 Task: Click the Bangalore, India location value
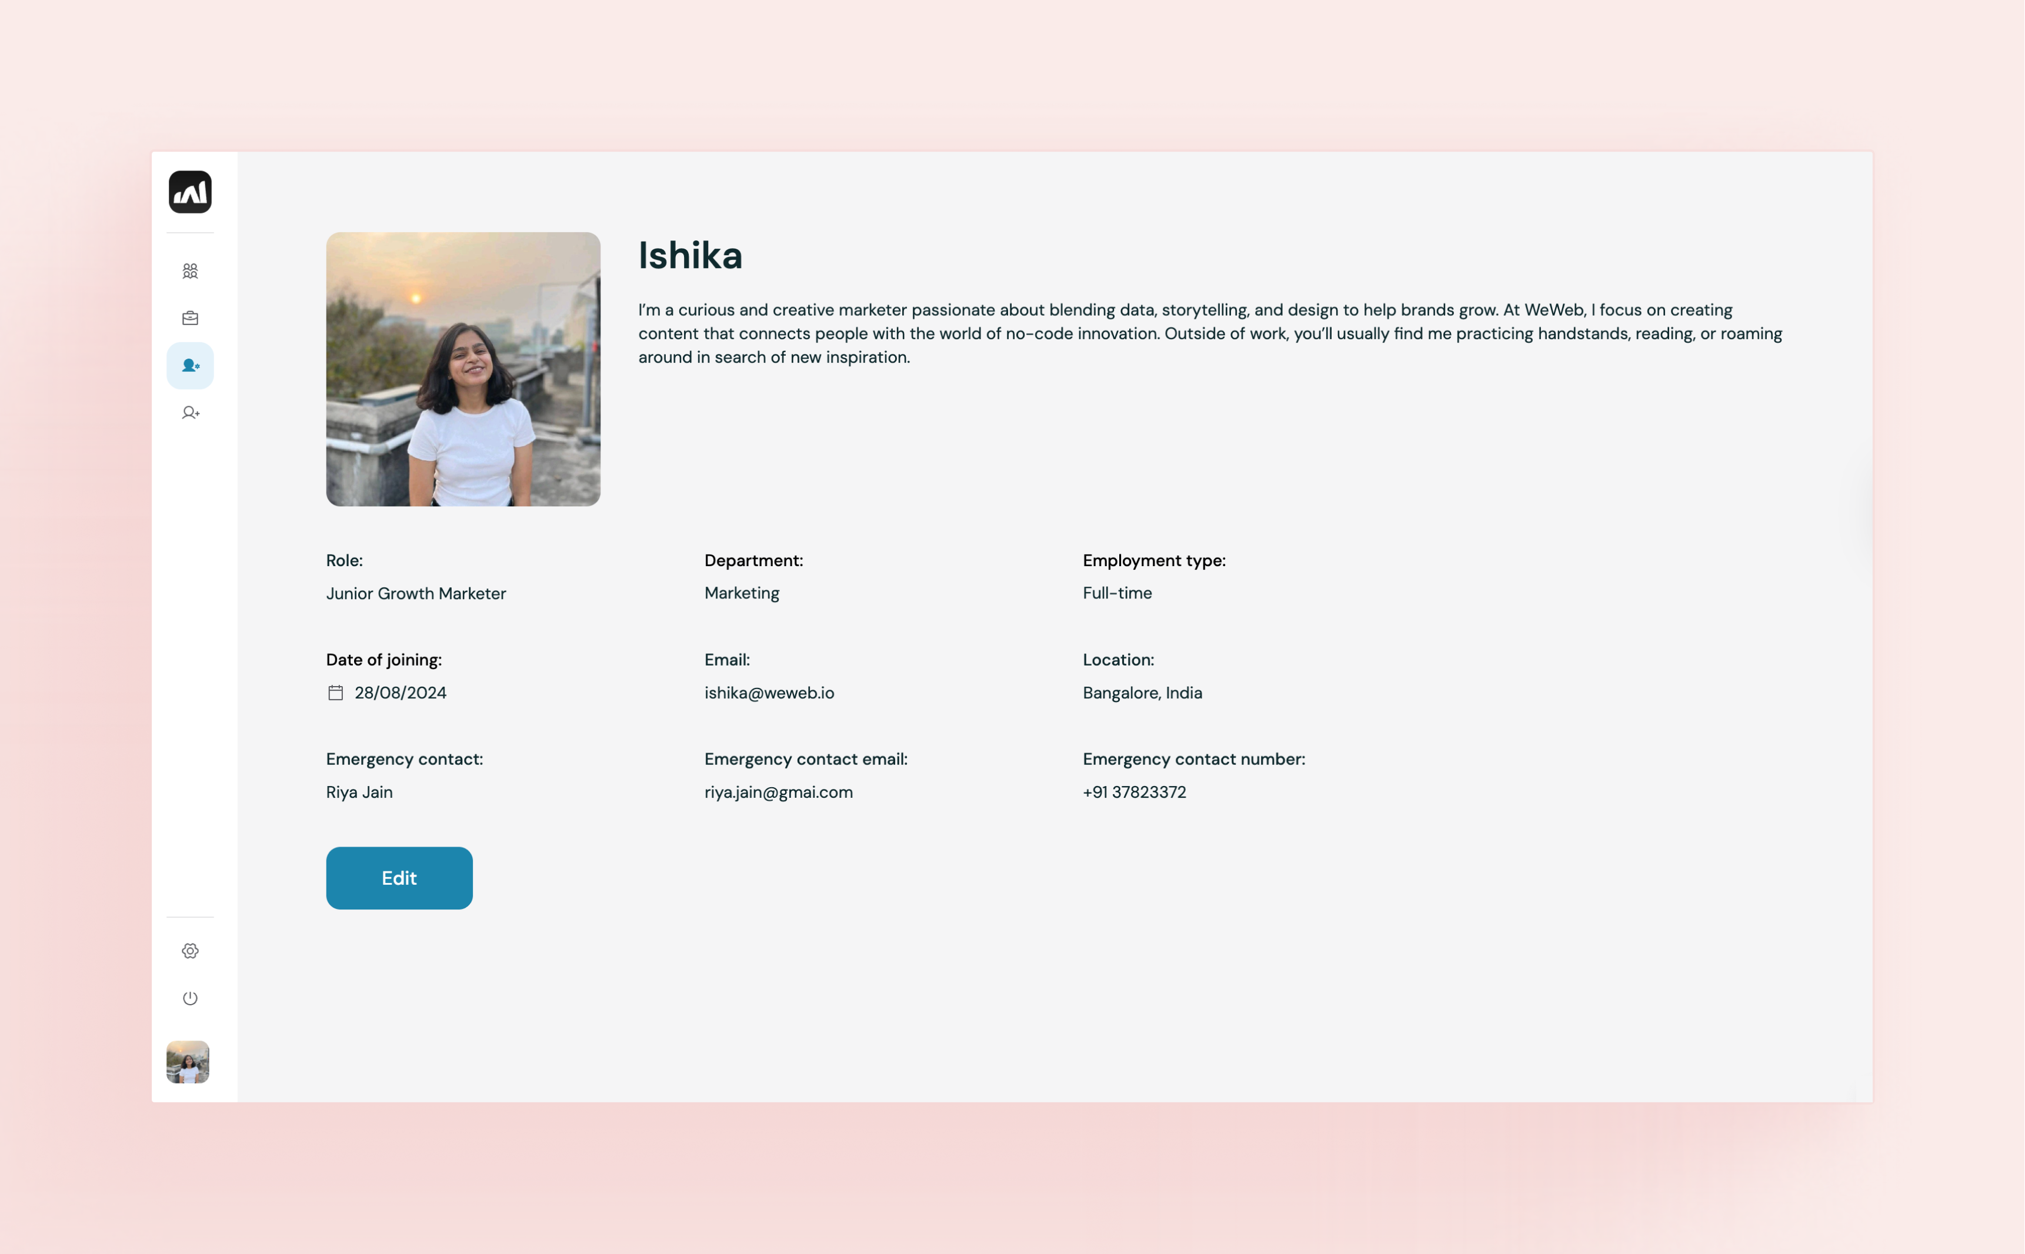point(1142,693)
